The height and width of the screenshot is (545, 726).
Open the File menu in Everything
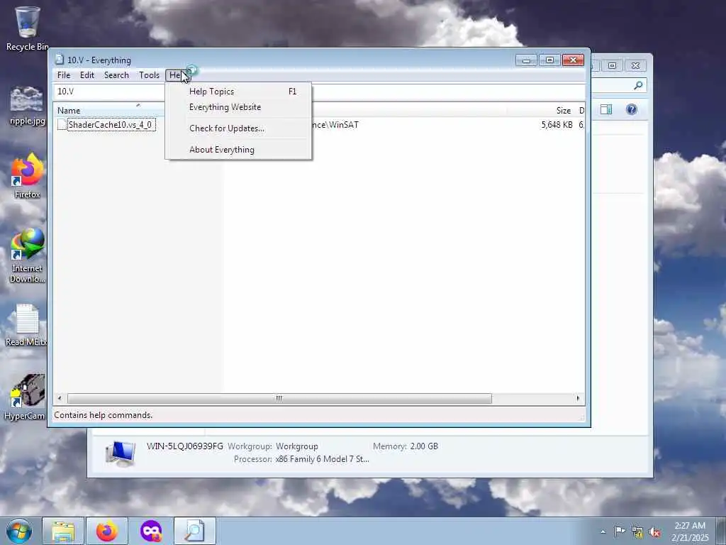coord(63,75)
